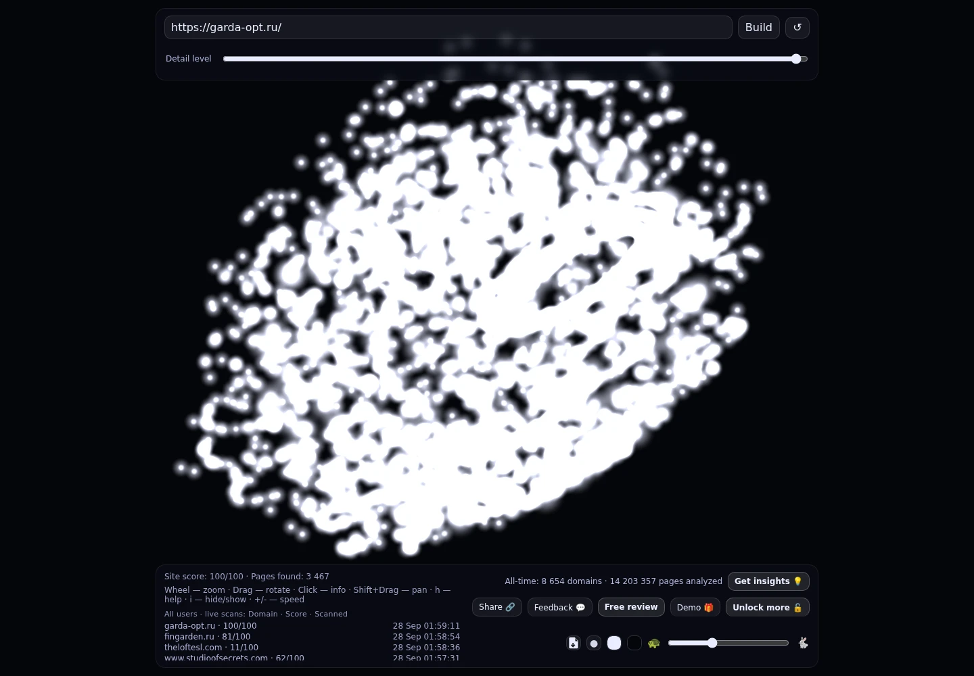974x676 pixels.
Task: Click the reset arrow button beside Build
Action: click(797, 28)
